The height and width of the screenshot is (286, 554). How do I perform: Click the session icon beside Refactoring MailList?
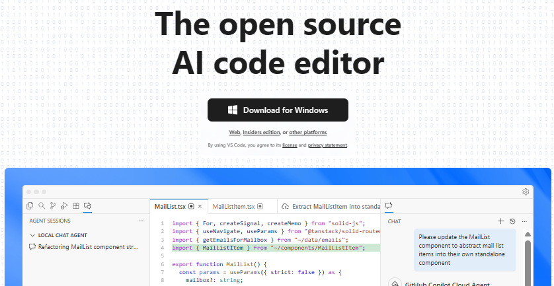click(32, 247)
